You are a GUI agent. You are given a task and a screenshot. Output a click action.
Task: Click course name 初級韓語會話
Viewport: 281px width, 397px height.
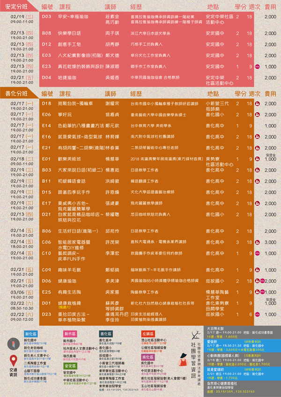click(72, 181)
